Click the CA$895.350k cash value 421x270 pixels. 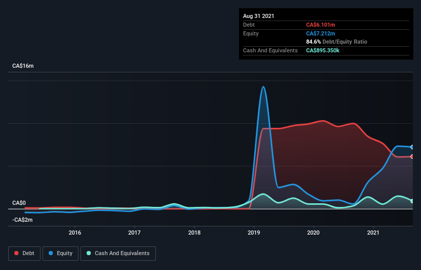tap(323, 50)
